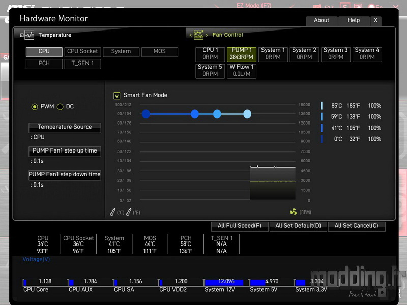Click the System 12V voltage bar
The width and height of the screenshot is (407, 305).
point(224,282)
